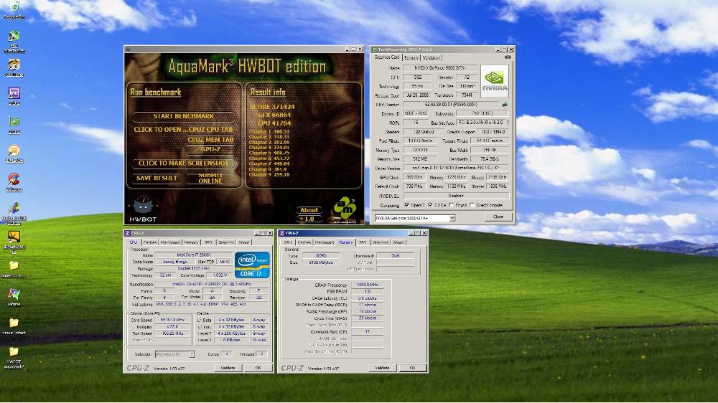Click the AquaMark logo in the bottom corner
Viewport: 718px width, 403px height.
[345, 210]
